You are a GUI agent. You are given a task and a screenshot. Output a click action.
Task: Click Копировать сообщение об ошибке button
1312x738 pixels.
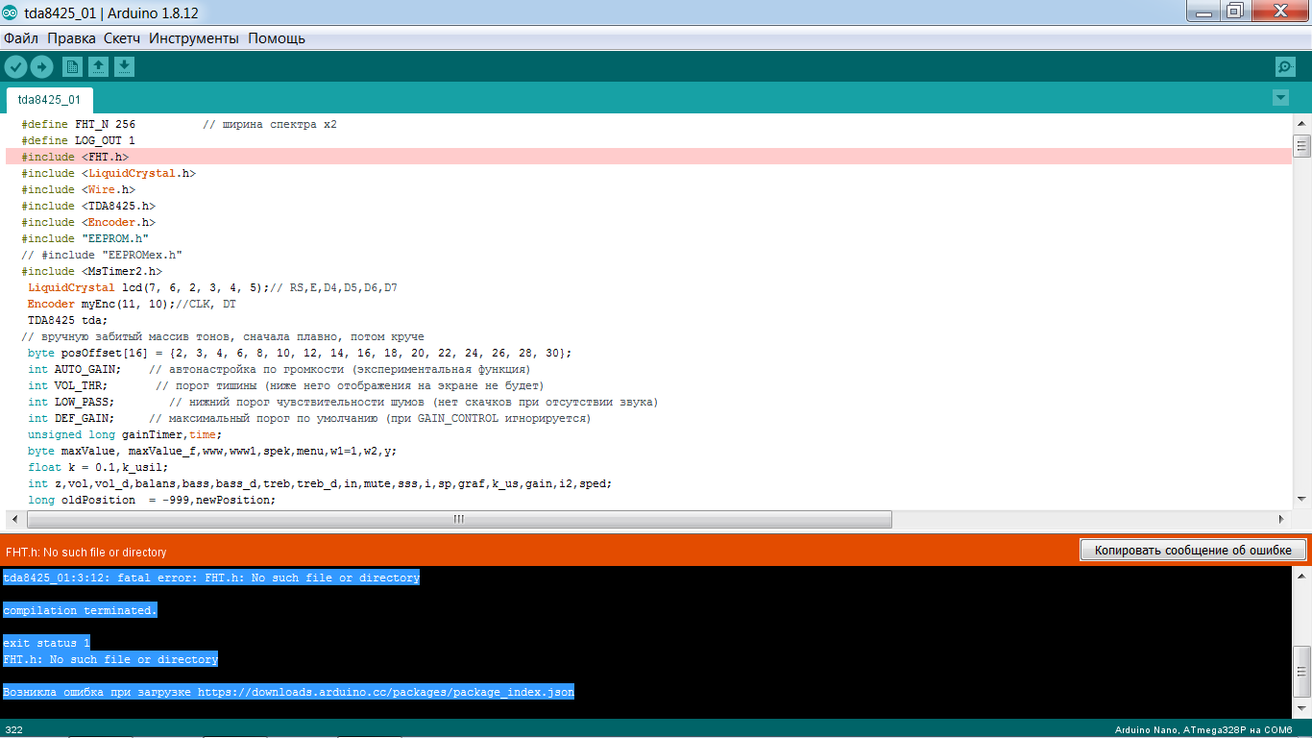point(1193,551)
